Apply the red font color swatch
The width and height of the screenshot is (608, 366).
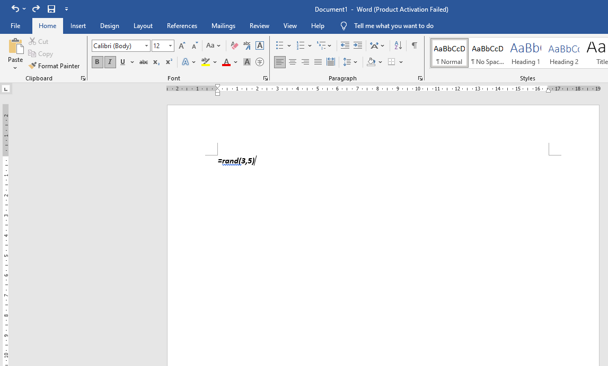point(226,62)
